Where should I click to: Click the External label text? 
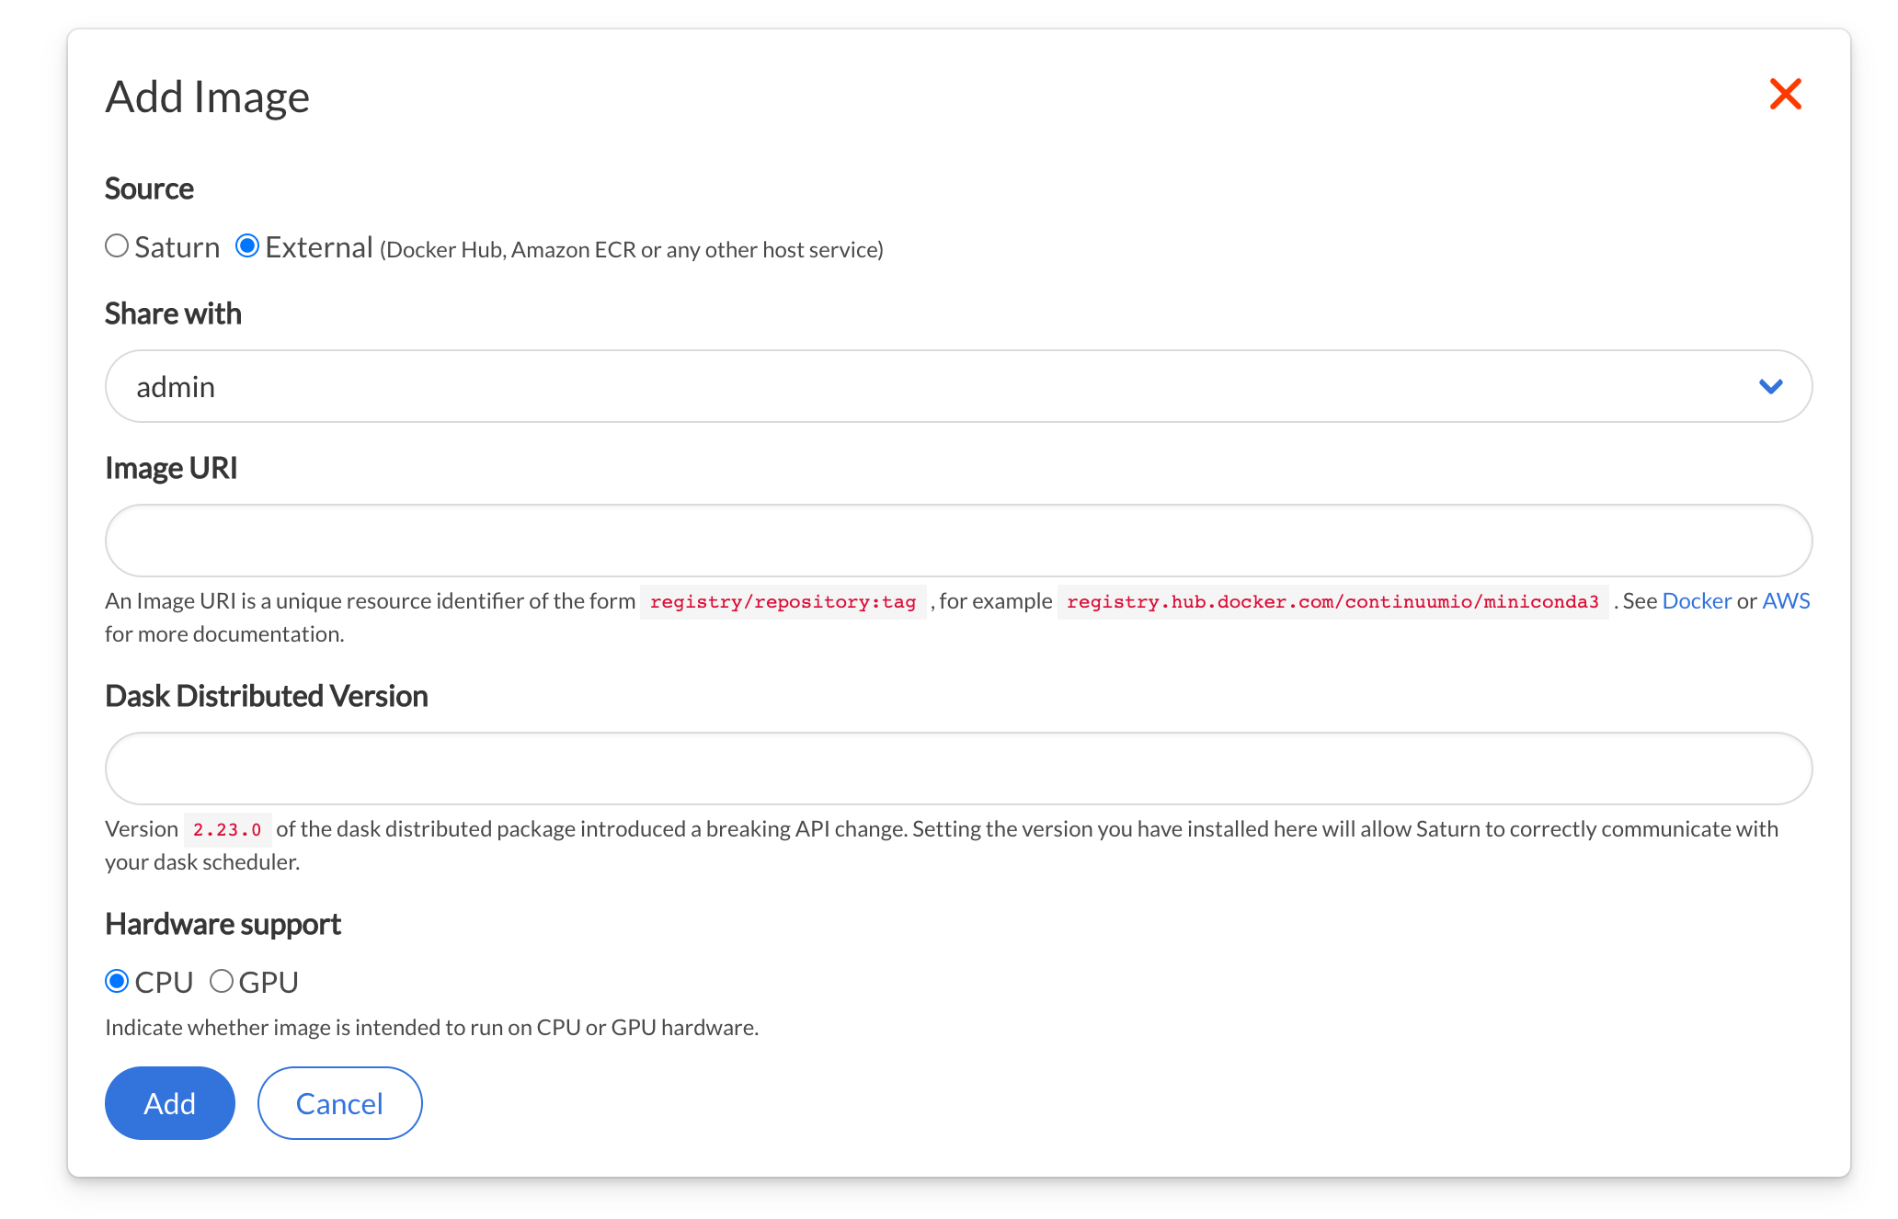318,247
